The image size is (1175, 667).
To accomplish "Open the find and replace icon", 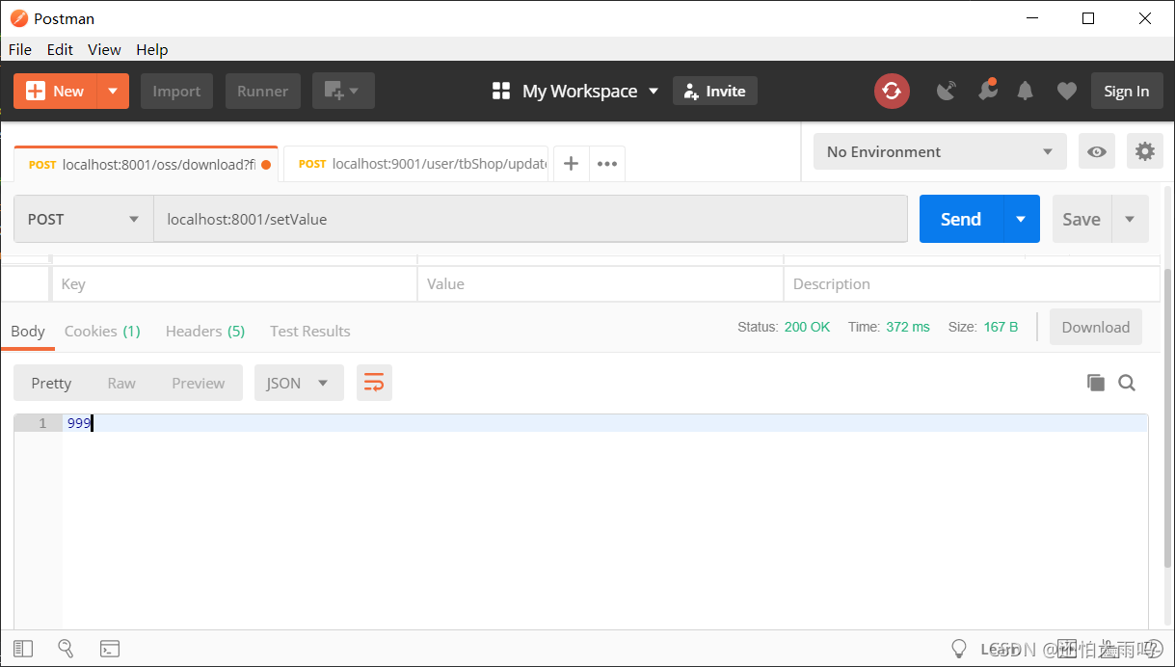I will click(x=67, y=649).
